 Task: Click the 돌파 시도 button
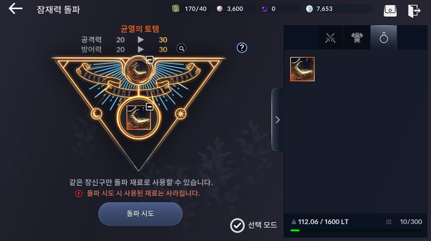pyautogui.click(x=140, y=214)
